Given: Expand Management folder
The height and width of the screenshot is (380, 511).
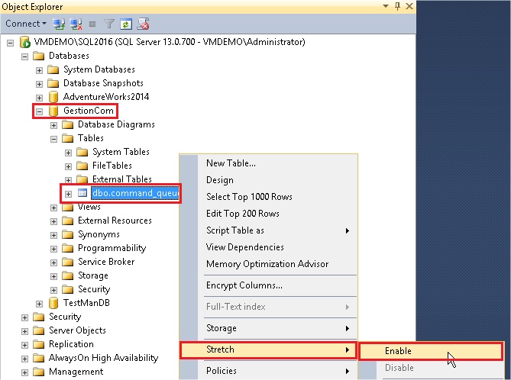Looking at the screenshot, I should click(x=24, y=372).
